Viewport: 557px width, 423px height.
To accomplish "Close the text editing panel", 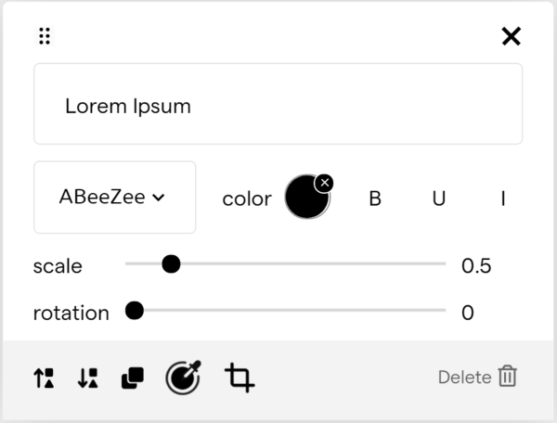I will 512,36.
